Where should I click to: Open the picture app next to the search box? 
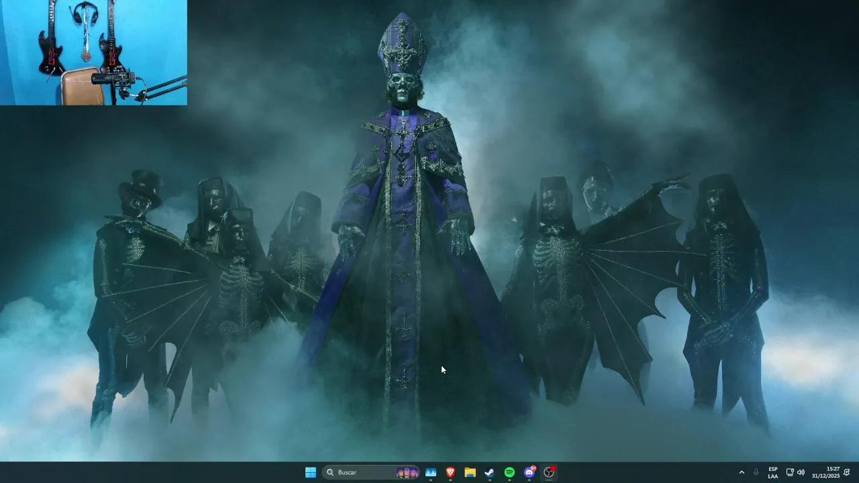[431, 472]
